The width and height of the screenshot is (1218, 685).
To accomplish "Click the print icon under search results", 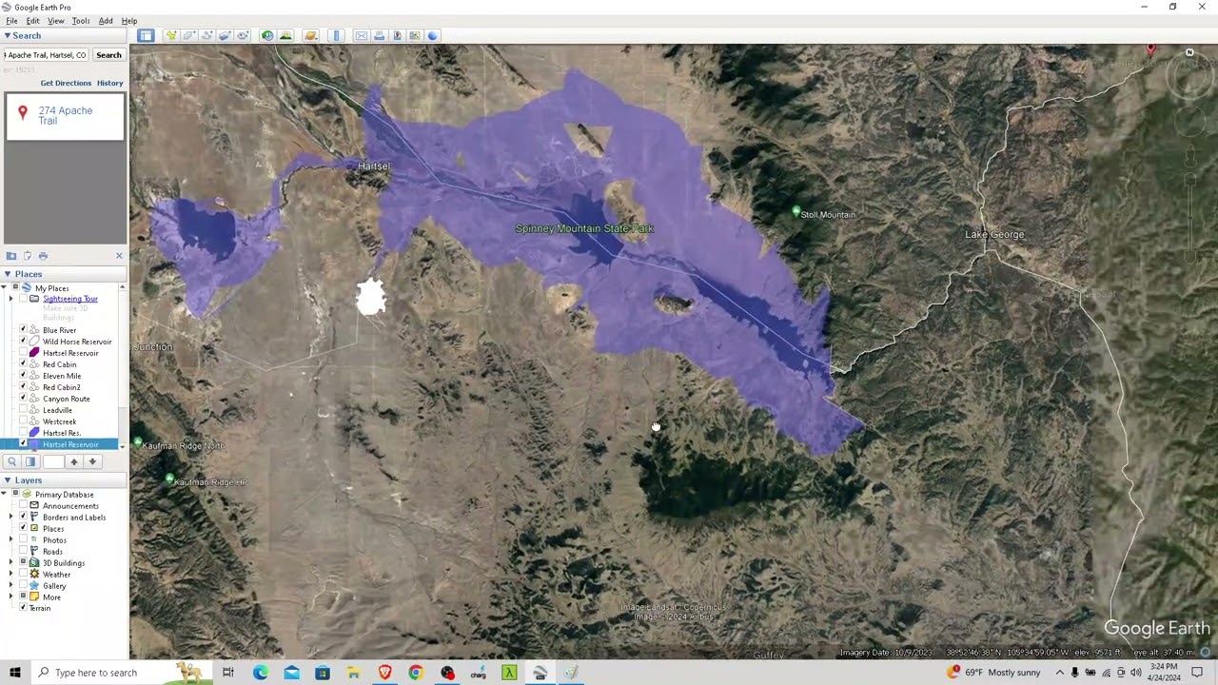I will [43, 255].
